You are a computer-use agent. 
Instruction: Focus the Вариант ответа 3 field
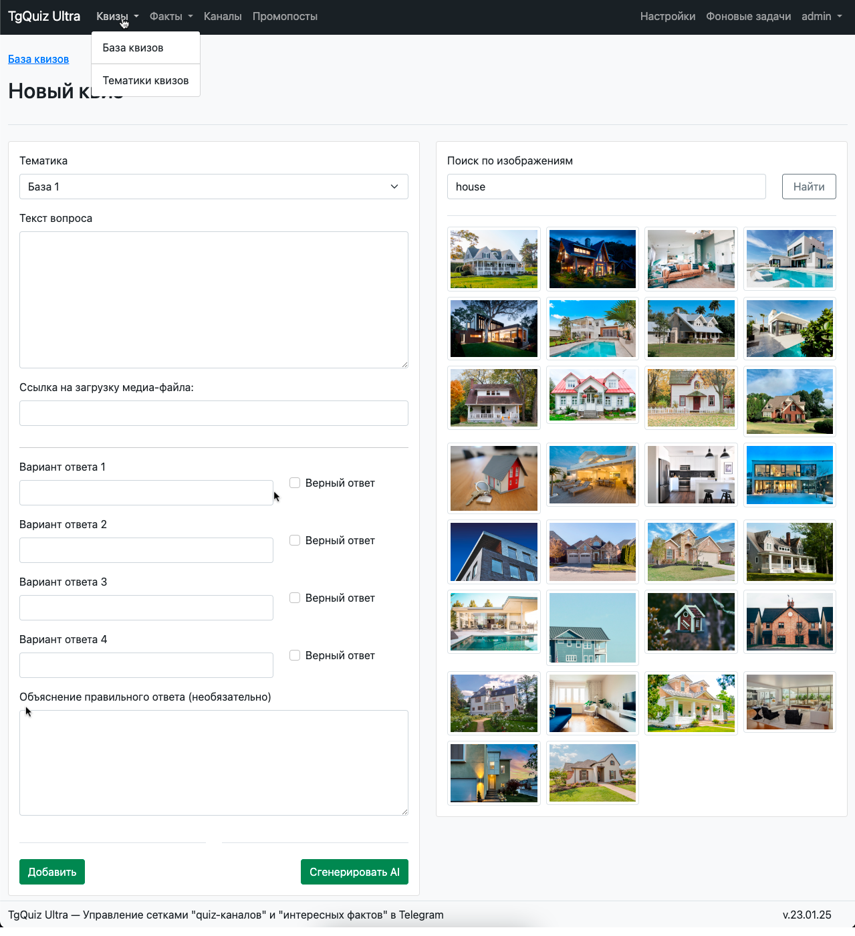(146, 608)
